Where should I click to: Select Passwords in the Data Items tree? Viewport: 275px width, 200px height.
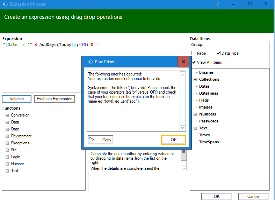(x=209, y=121)
